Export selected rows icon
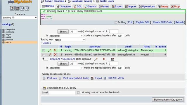Image resolution: width=187 pixels, height=105 pixels. (112, 59)
